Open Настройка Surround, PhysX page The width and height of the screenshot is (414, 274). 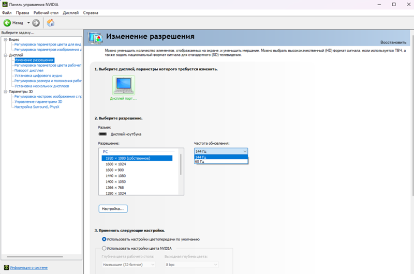click(x=37, y=107)
